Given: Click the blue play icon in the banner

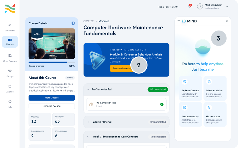Looking at the screenshot, I should point(97,60).
